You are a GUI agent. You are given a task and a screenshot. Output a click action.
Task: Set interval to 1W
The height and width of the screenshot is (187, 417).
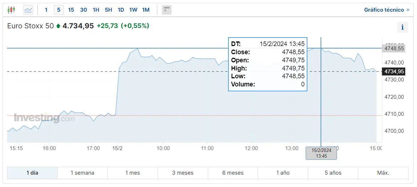coord(133,10)
